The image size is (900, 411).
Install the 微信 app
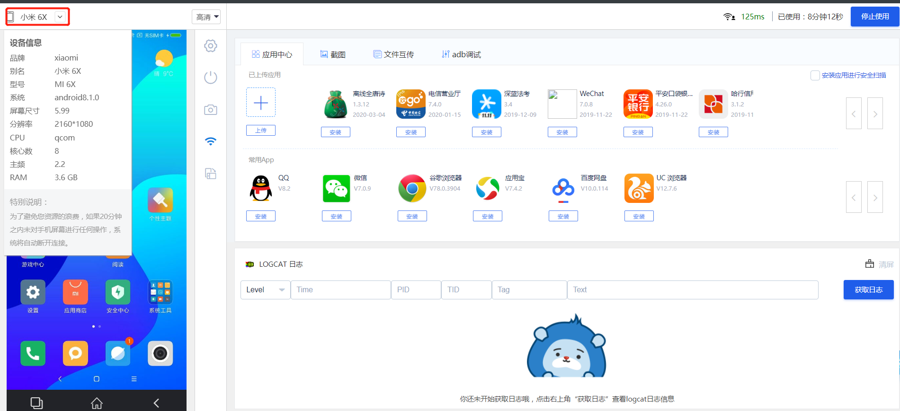pyautogui.click(x=337, y=216)
